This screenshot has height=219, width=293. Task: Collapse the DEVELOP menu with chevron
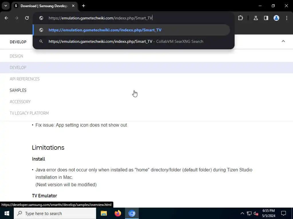pyautogui.click(x=283, y=41)
